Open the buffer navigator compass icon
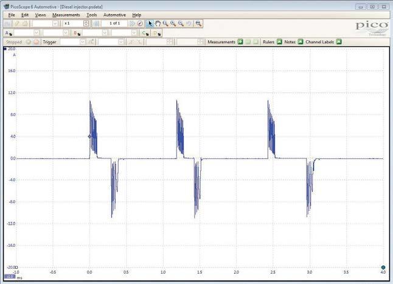This screenshot has width=393, height=284. [x=140, y=24]
